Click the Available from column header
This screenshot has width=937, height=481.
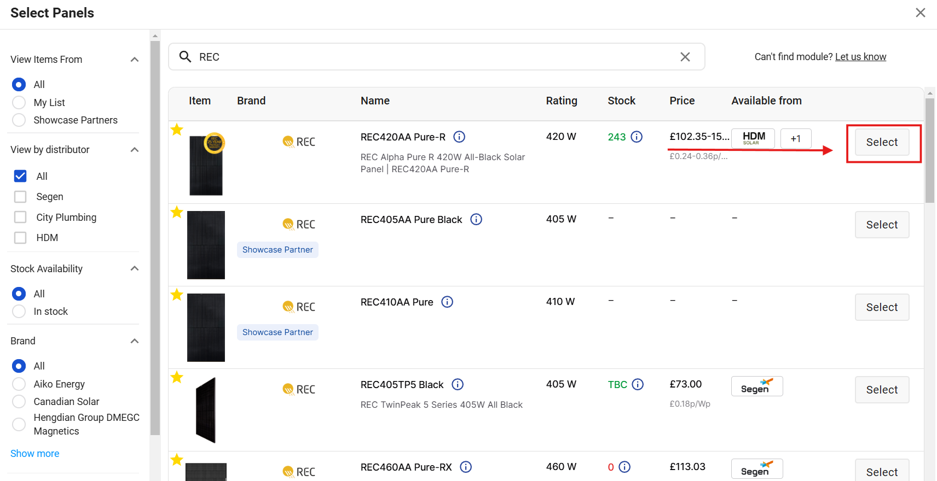pyautogui.click(x=766, y=101)
